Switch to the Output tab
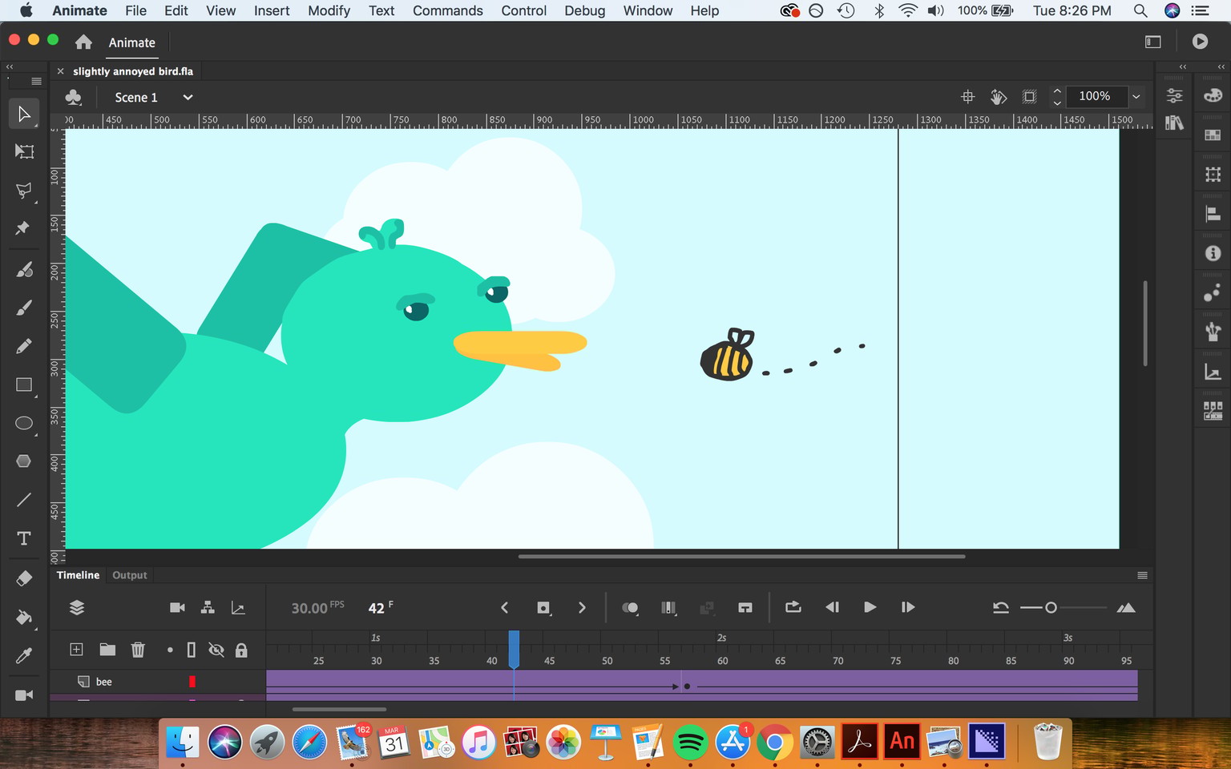This screenshot has width=1231, height=769. point(130,575)
